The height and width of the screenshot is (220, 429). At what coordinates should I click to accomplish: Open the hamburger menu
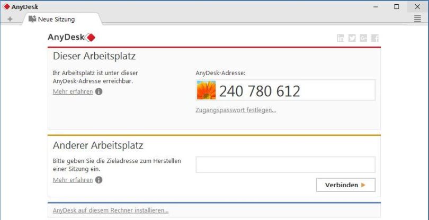417,19
